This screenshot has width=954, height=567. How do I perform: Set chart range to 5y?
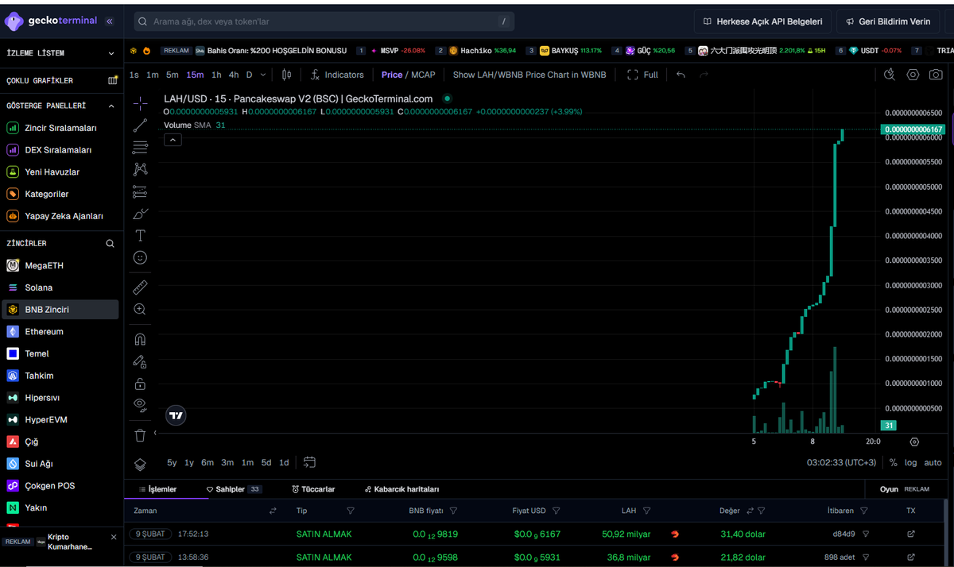[172, 462]
